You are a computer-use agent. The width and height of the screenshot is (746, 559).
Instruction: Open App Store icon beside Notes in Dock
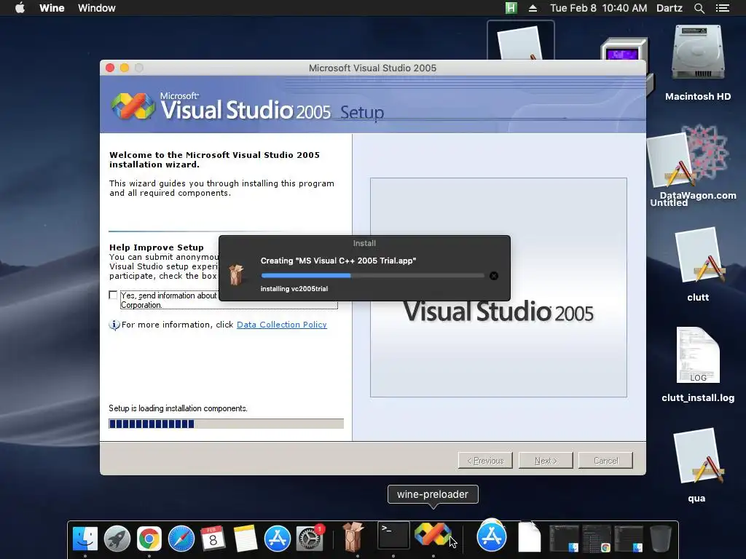(278, 539)
